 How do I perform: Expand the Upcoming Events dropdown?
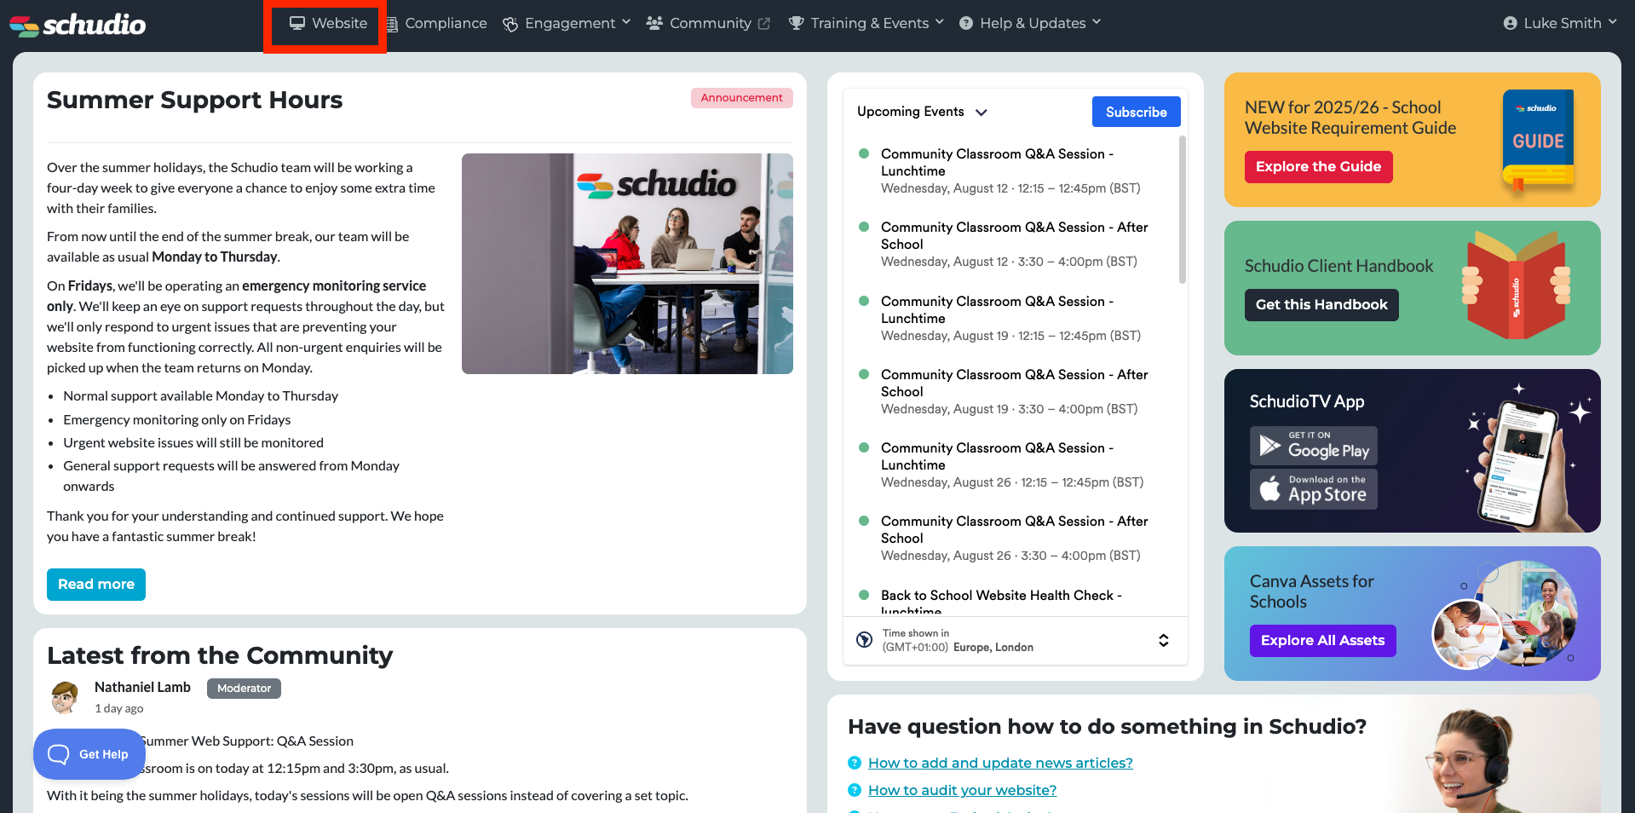click(x=922, y=112)
